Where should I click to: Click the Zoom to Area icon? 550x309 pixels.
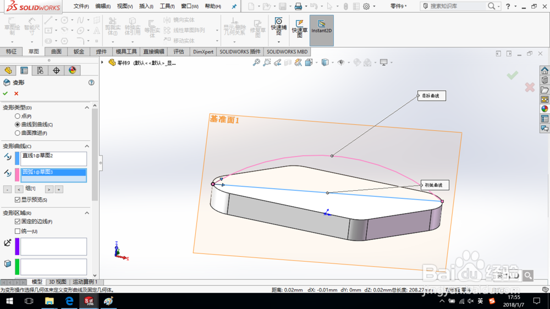pos(267,63)
